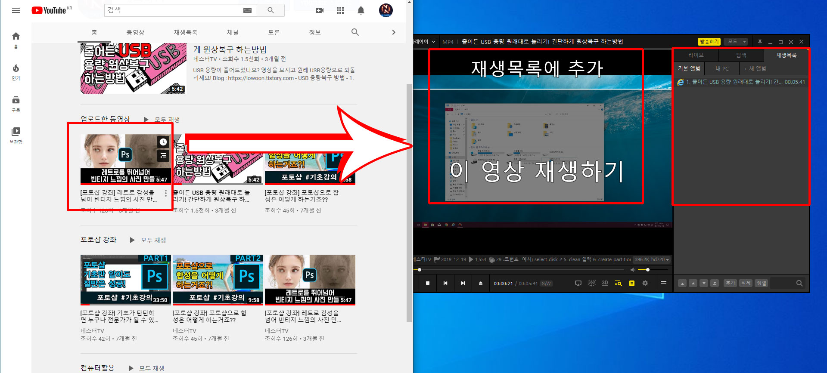827x373 pixels.
Task: Toggle 360 degree video mode
Action: tap(592, 283)
